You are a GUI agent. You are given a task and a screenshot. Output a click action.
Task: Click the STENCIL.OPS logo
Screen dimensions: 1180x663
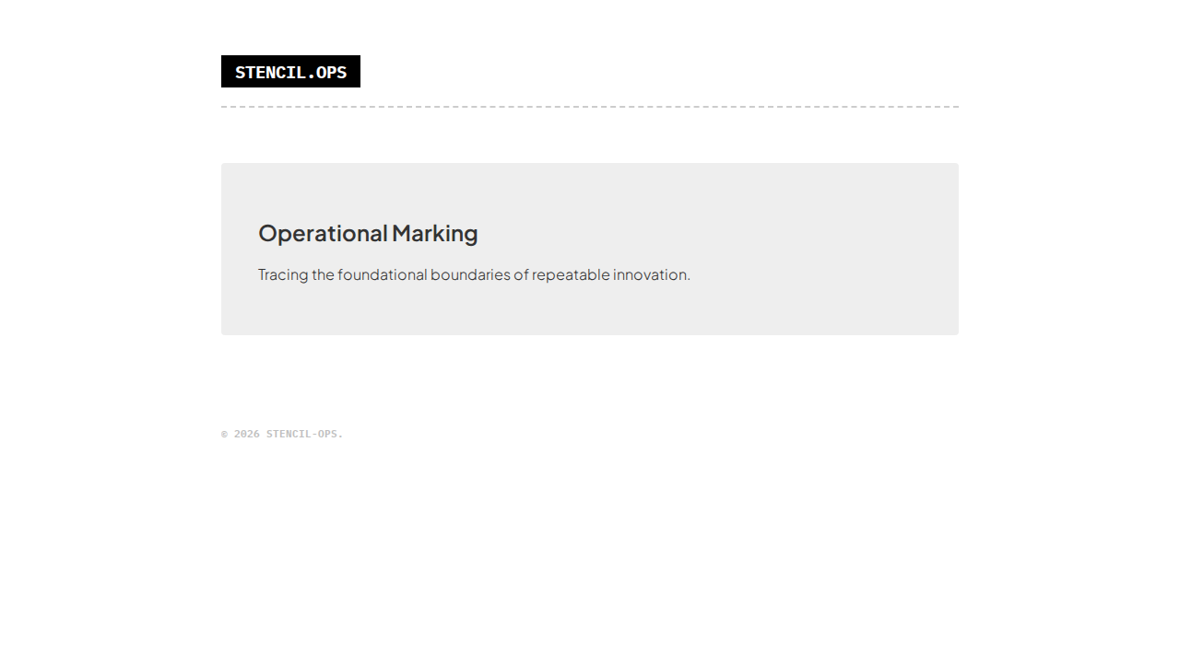coord(290,72)
